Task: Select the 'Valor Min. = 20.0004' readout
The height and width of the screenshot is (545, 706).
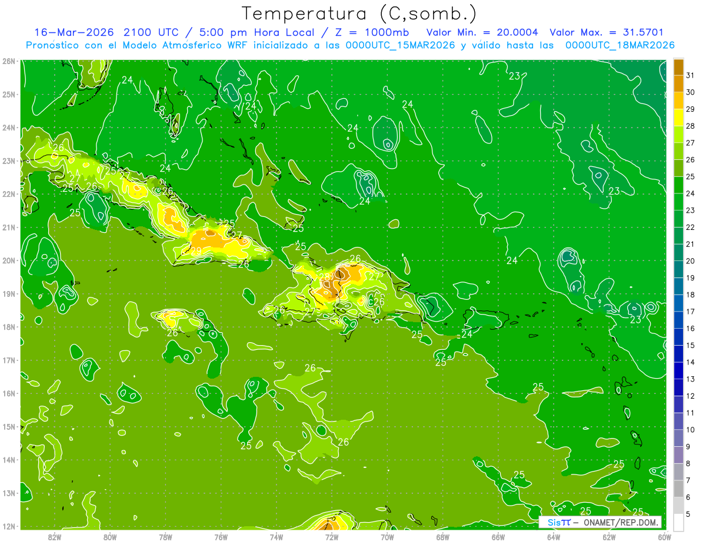Action: (482, 32)
